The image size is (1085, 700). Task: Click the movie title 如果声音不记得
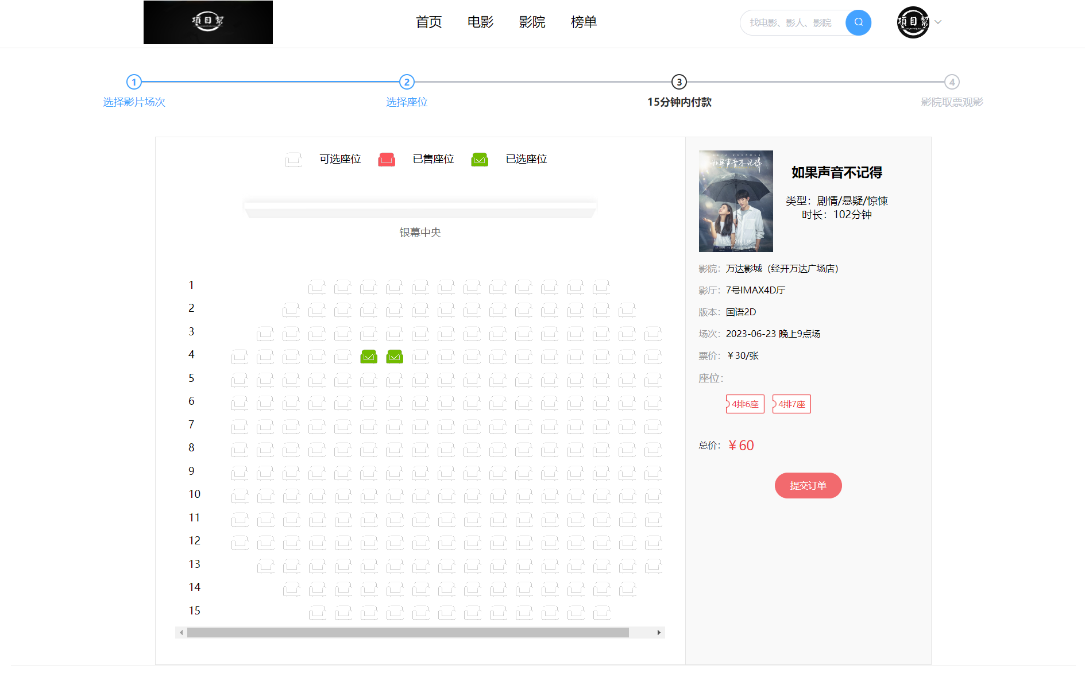836,172
